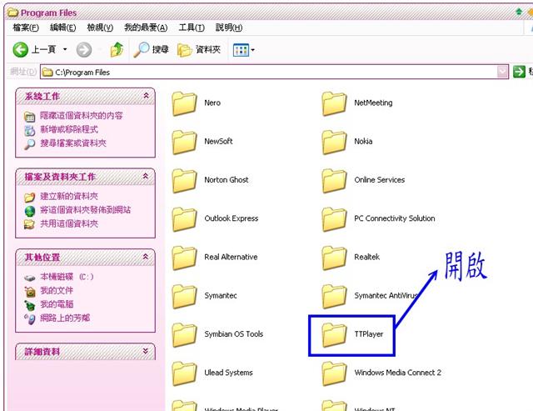Expand the 詳細資料 panel
The image size is (533, 411).
tap(146, 351)
